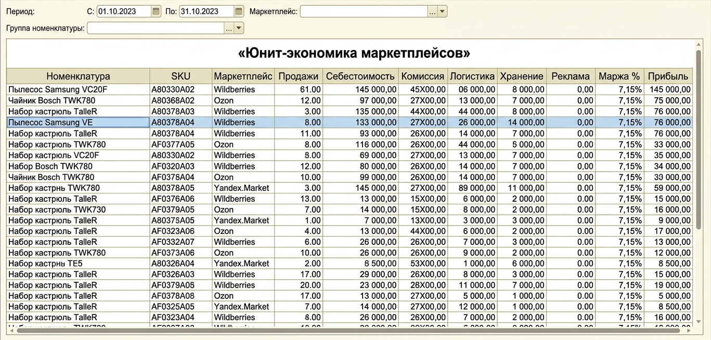Expand the Группа номенклатуры dropdown list
Image resolution: width=711 pixels, height=340 pixels.
click(239, 28)
